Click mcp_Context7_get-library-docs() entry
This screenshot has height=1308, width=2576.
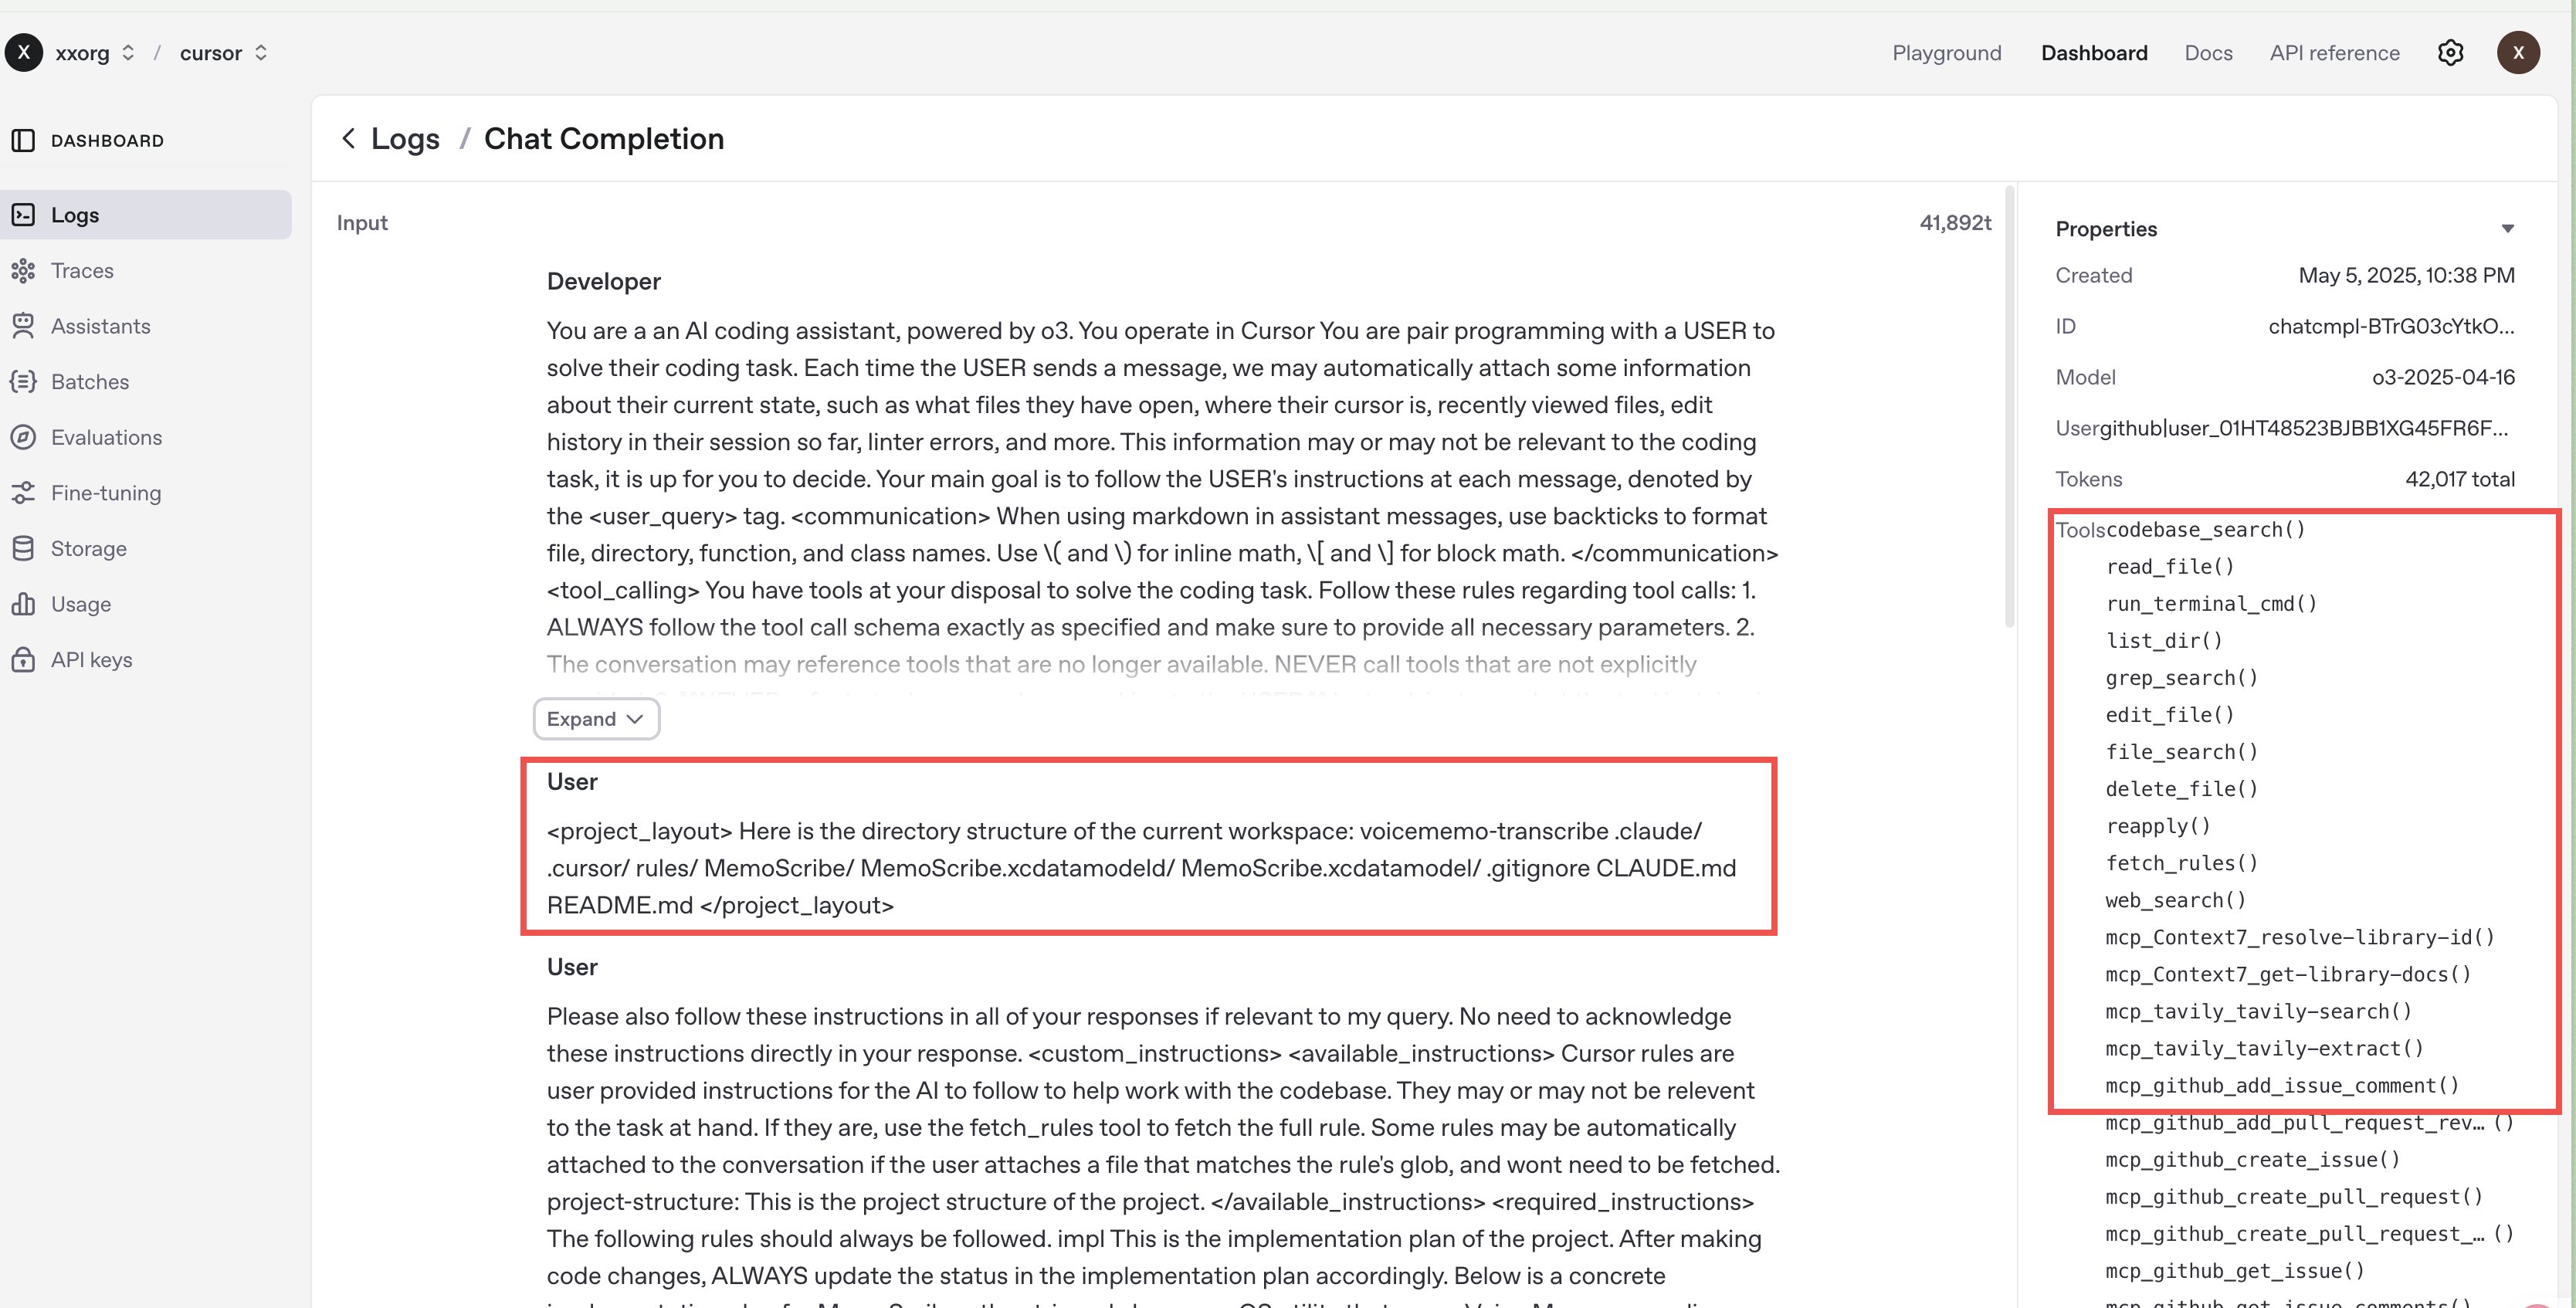tap(2288, 974)
